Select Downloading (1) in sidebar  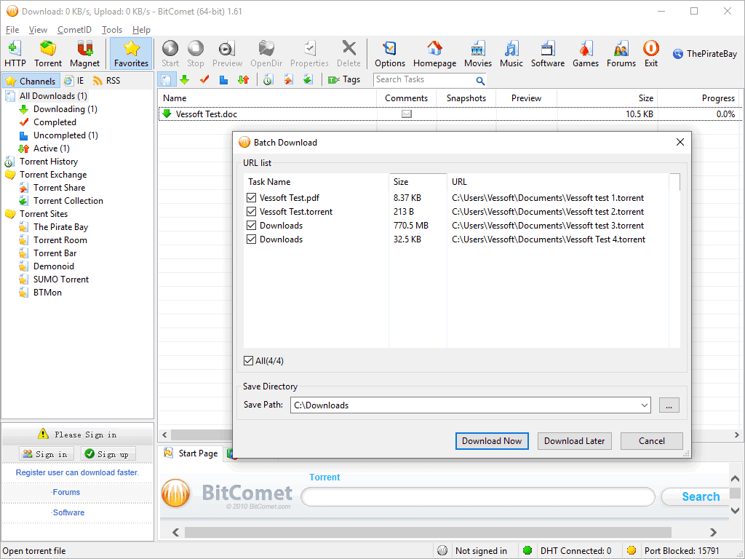65,109
